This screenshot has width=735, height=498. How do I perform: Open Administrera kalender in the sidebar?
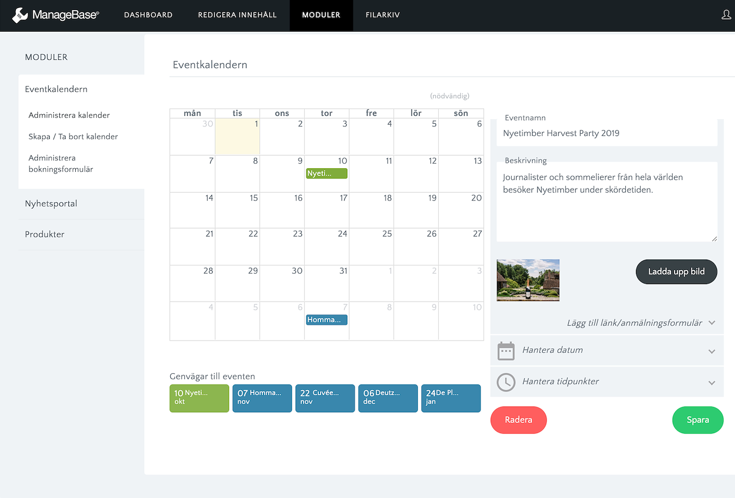pyautogui.click(x=69, y=115)
